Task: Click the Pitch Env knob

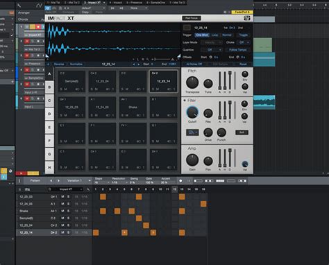Action: point(245,74)
